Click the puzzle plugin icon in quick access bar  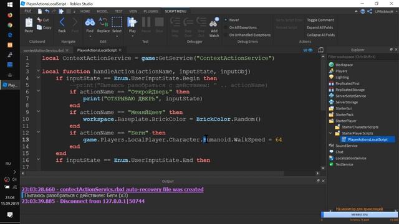[x=61, y=11]
